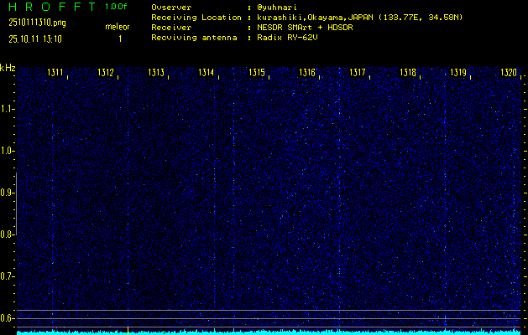Click the 1313 time label

click(x=156, y=74)
